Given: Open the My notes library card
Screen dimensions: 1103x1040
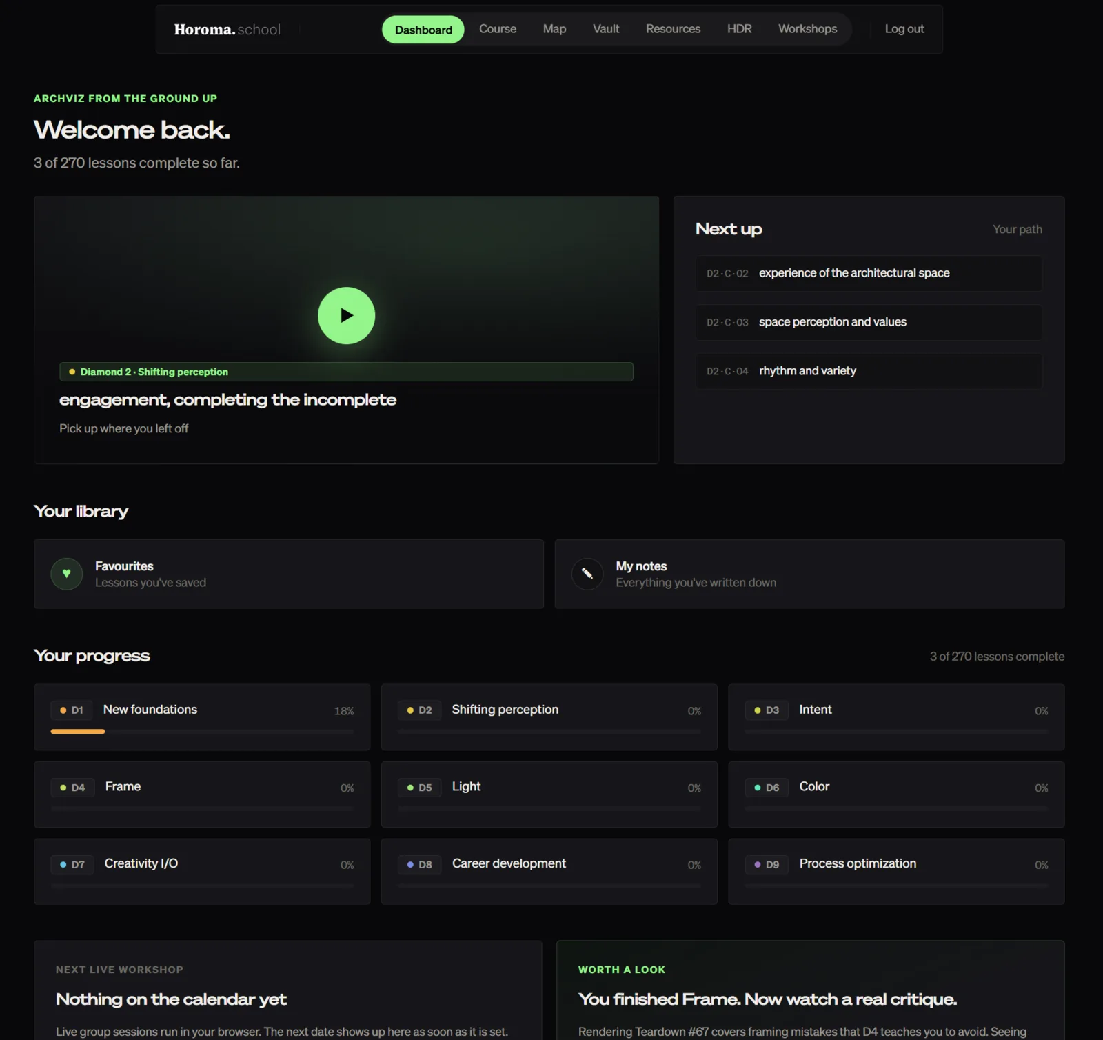Looking at the screenshot, I should point(809,574).
